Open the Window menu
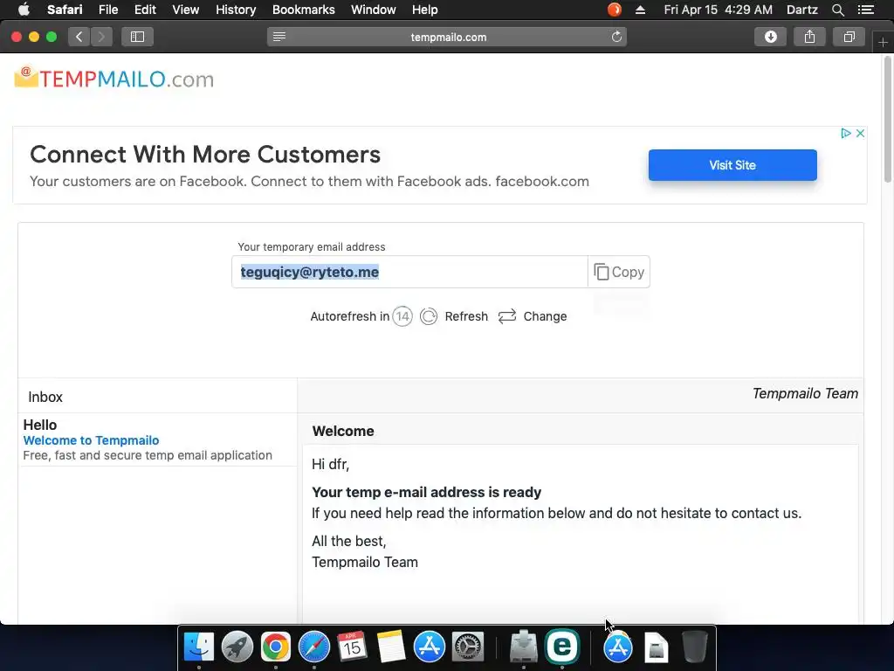Image resolution: width=894 pixels, height=671 pixels. click(x=374, y=10)
